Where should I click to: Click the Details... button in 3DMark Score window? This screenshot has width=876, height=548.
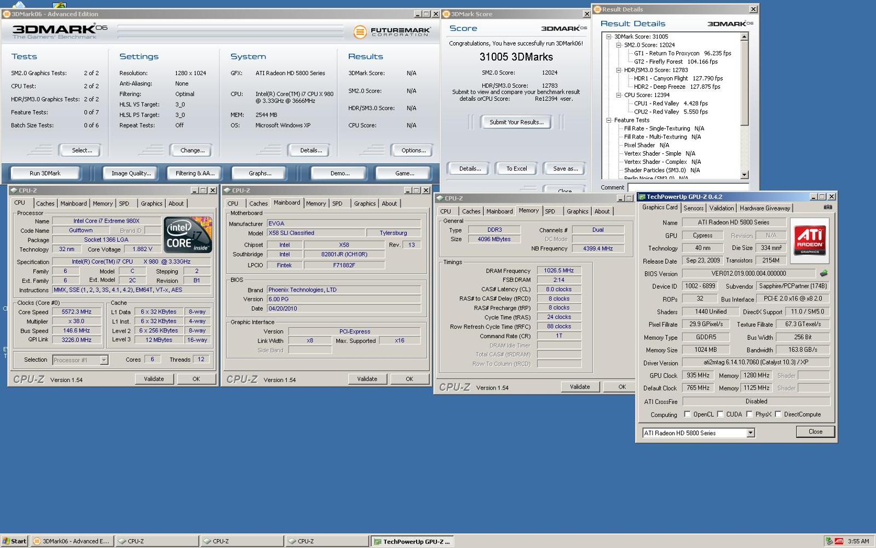pos(470,169)
